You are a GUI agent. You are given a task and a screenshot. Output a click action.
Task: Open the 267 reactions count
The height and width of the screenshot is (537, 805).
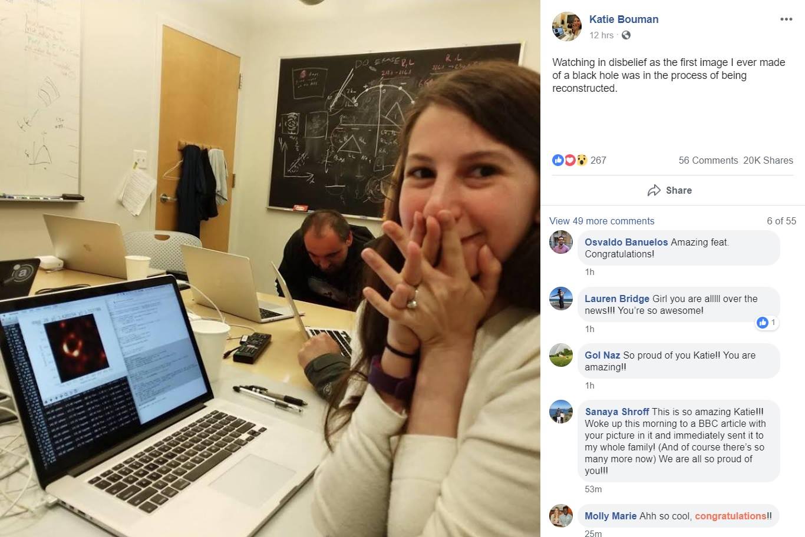(598, 160)
